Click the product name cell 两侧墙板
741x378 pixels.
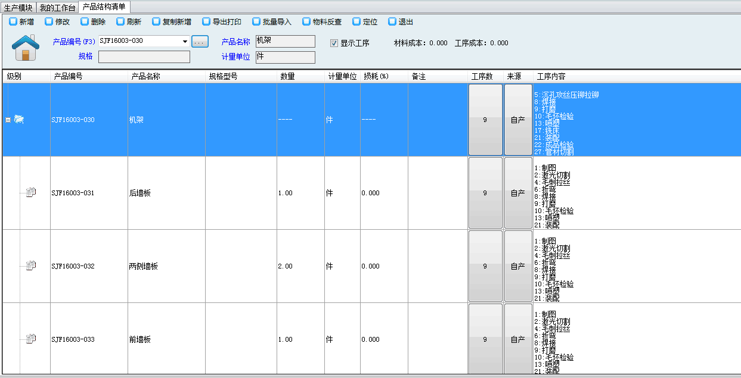tap(167, 266)
